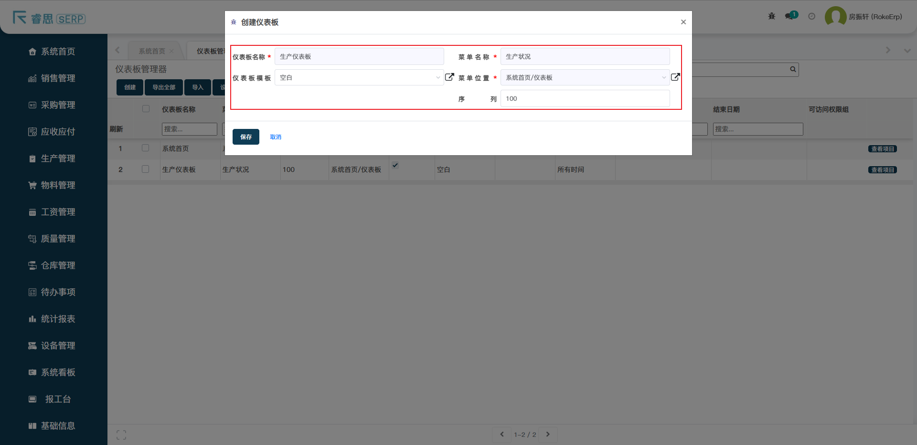Tick the checkbox for 生产仪表板 row

(x=146, y=169)
